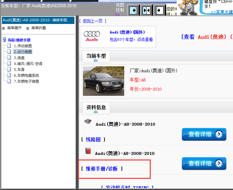Click the Audi A8 car photo thumbnail

point(104,81)
